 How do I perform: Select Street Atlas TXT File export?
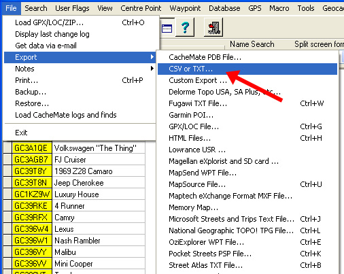(x=247, y=265)
